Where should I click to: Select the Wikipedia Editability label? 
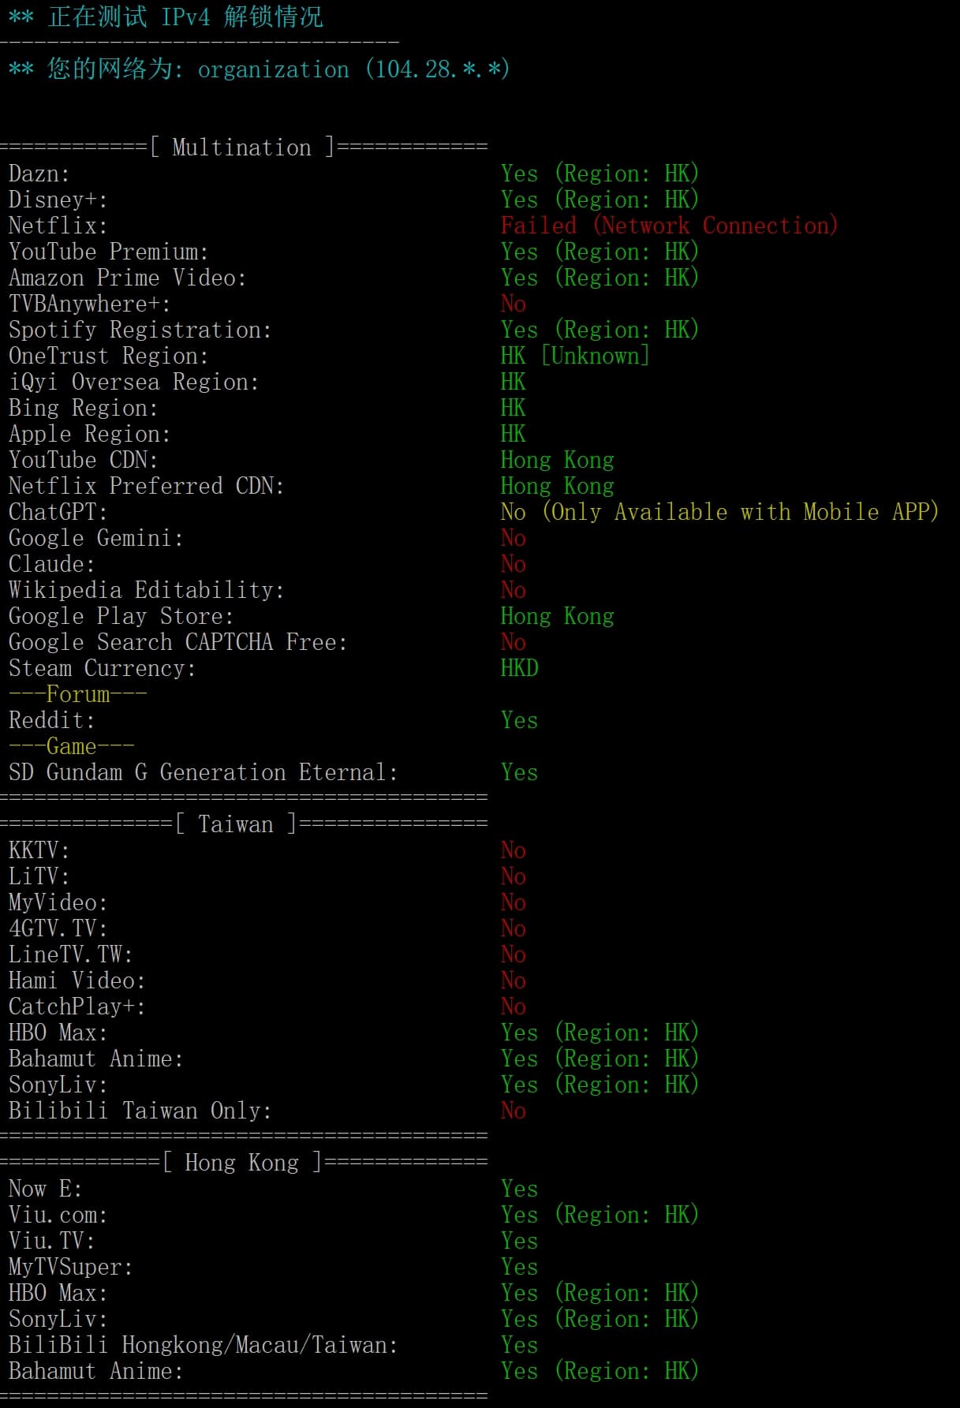[146, 590]
